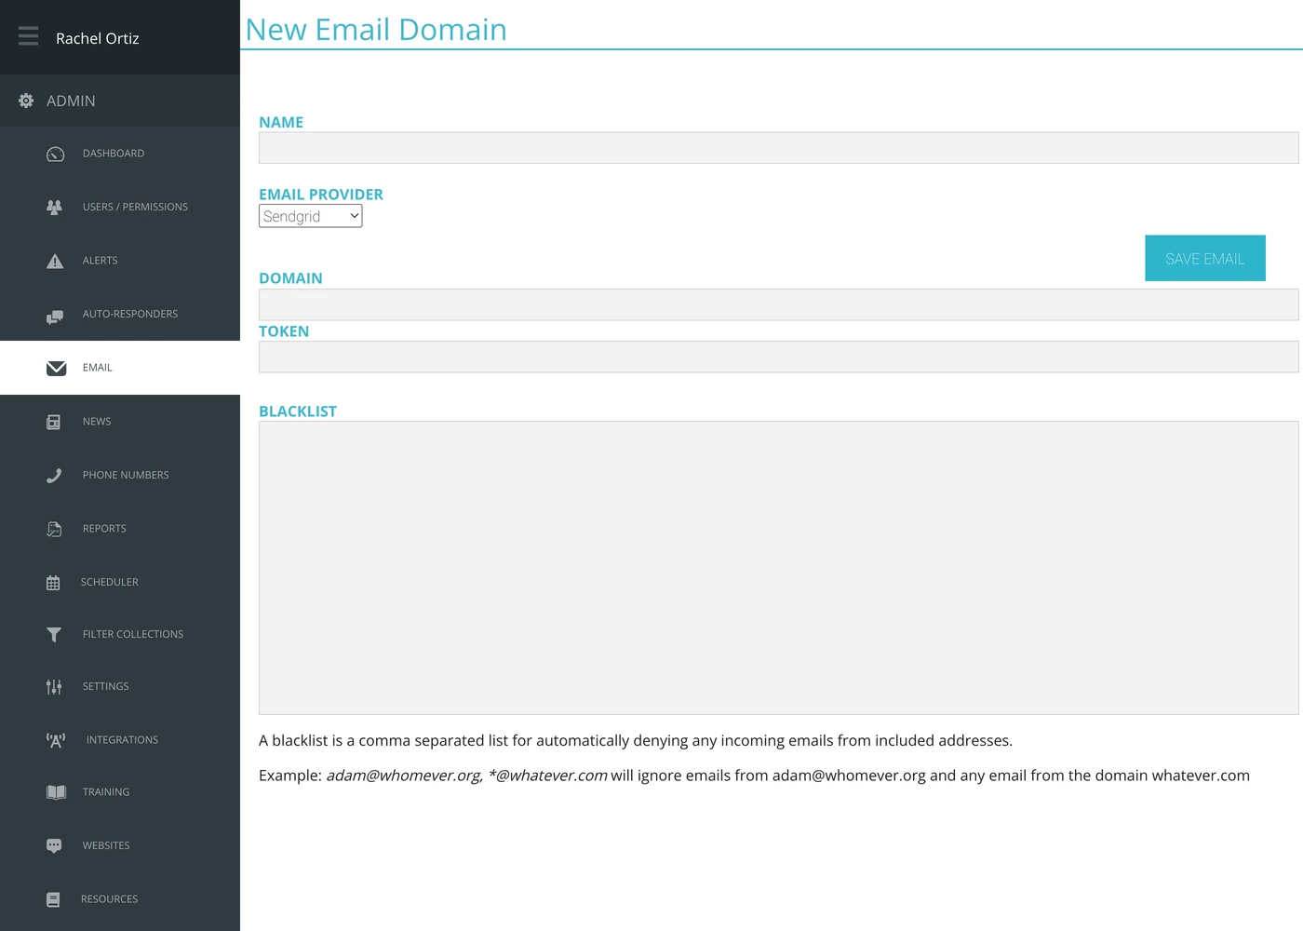The height and width of the screenshot is (931, 1303).
Task: Focus the Name input field
Action: (778, 148)
